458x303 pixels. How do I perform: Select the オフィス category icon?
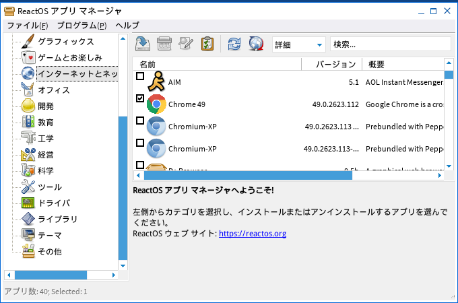[28, 90]
